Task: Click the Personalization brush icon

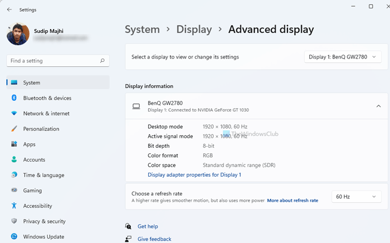Action: coord(14,129)
